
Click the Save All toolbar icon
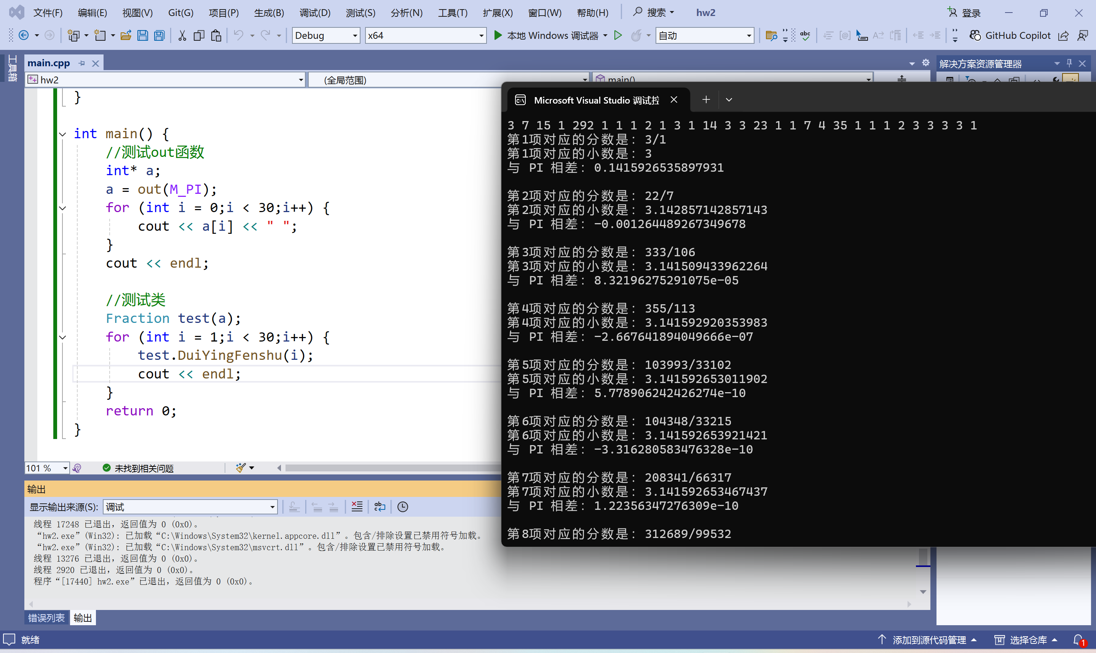click(x=160, y=35)
